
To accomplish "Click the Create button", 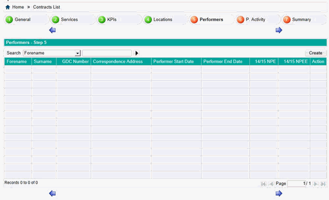I will pos(315,53).
